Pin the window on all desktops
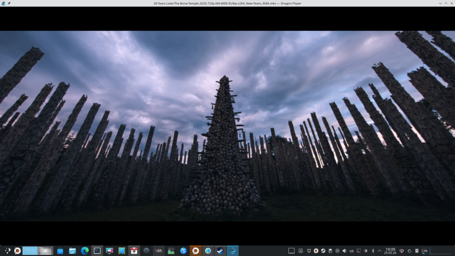The width and height of the screenshot is (455, 256). 9,3
